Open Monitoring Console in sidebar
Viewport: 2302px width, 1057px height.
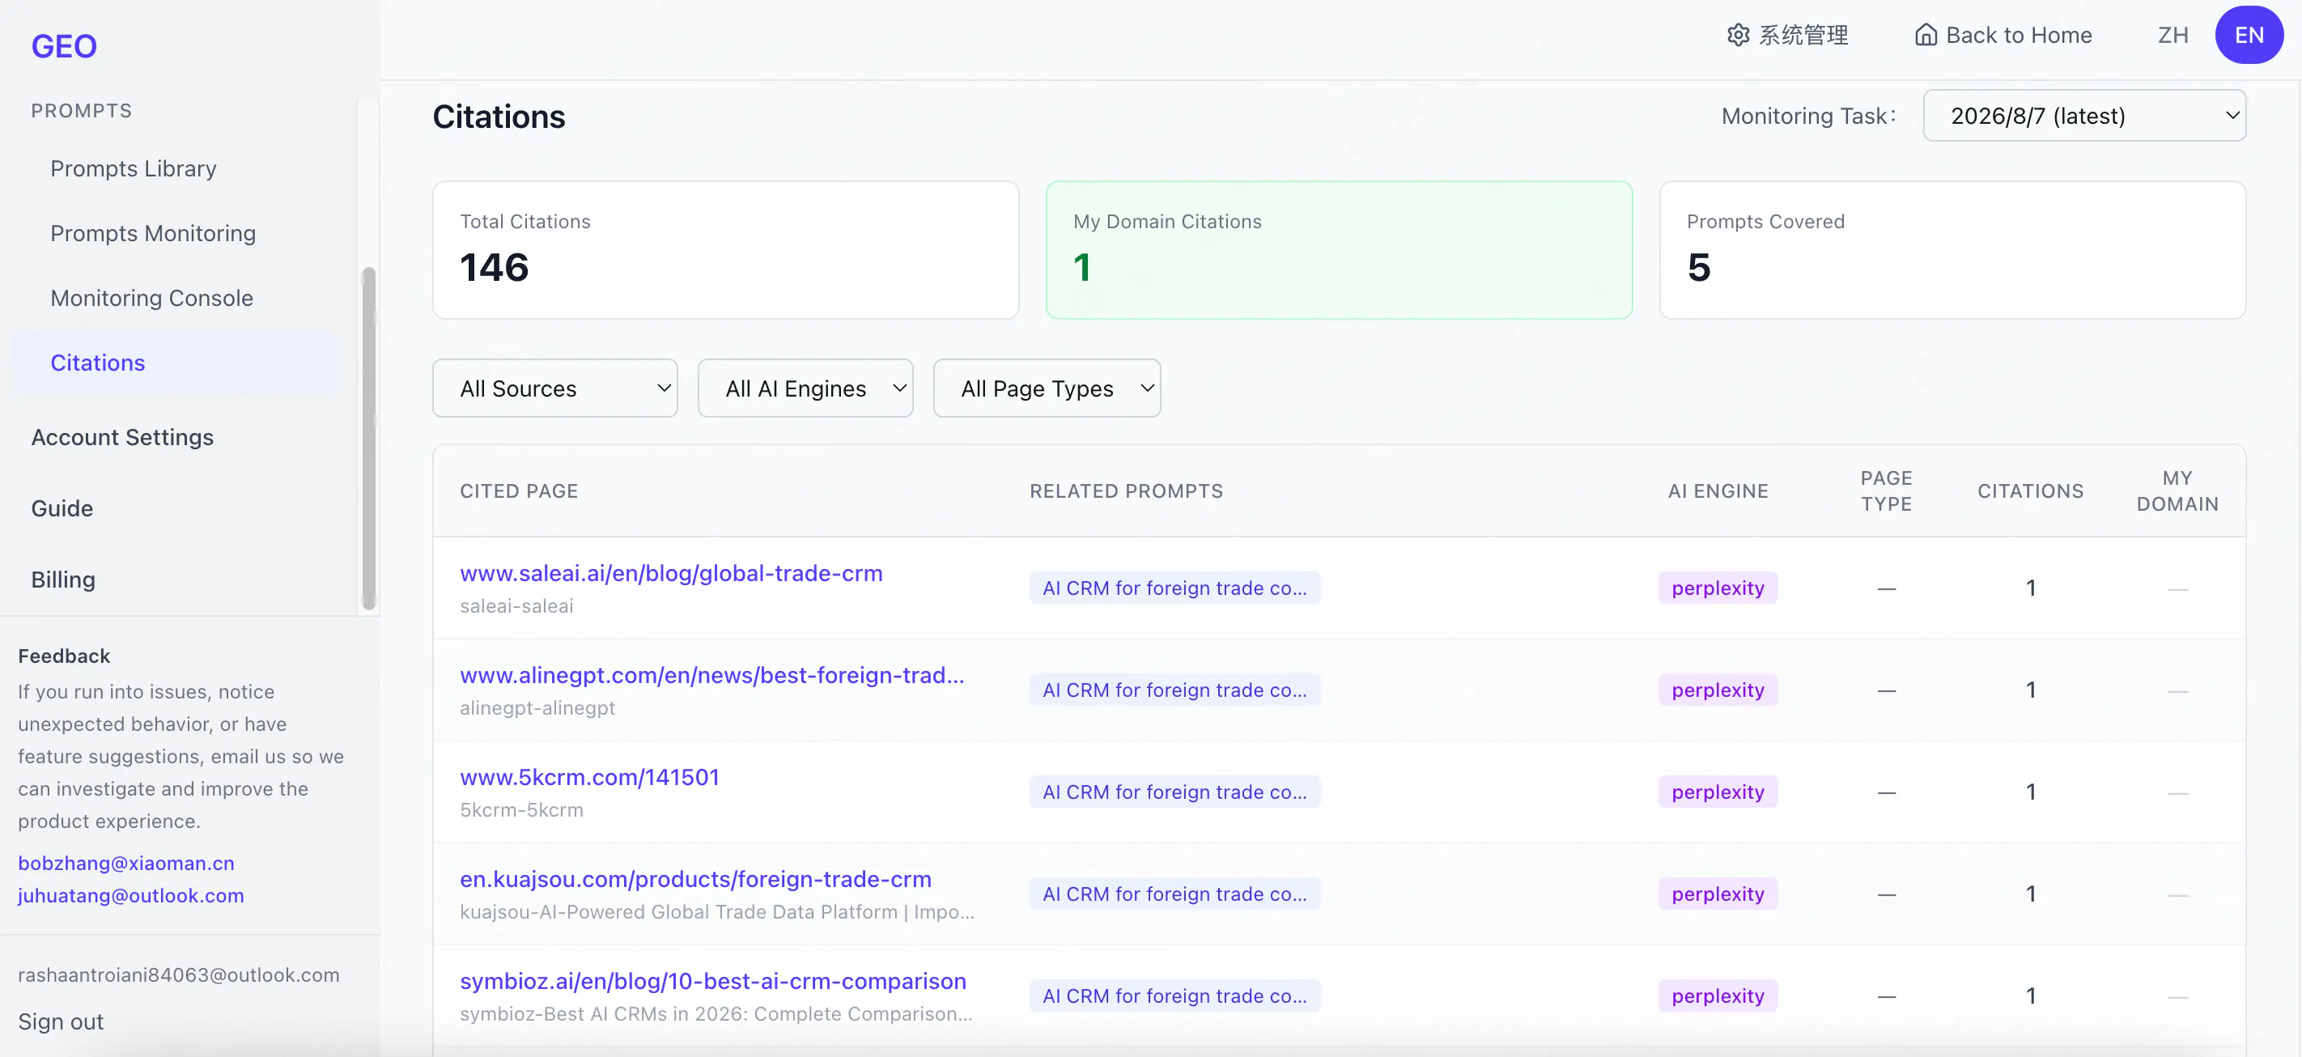coord(152,298)
